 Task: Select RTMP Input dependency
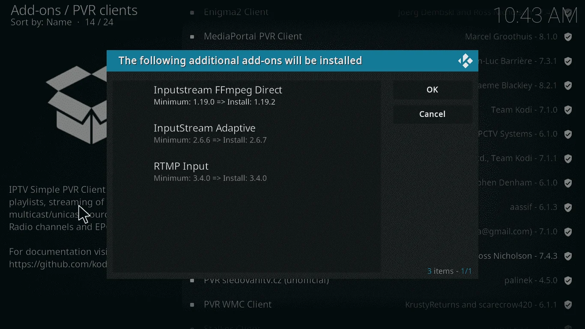pyautogui.click(x=246, y=171)
